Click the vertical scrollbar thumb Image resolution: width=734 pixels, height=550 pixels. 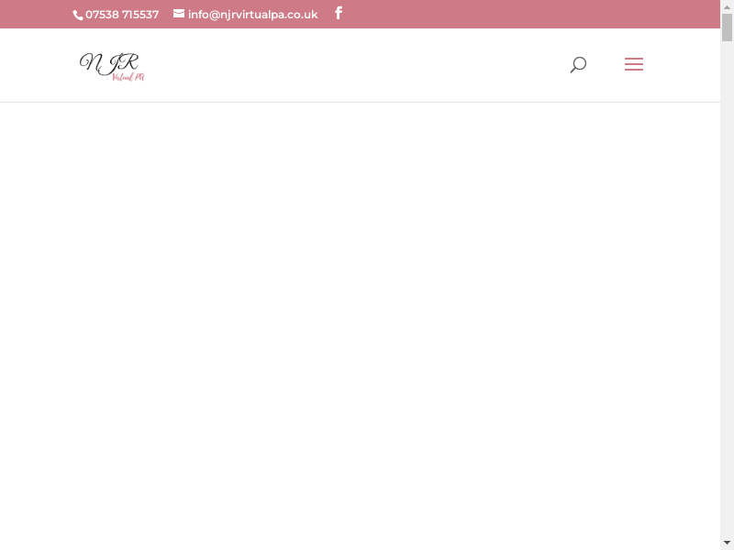[x=727, y=27]
